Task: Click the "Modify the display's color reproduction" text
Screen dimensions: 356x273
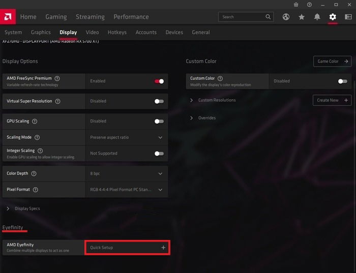Action: pos(220,85)
